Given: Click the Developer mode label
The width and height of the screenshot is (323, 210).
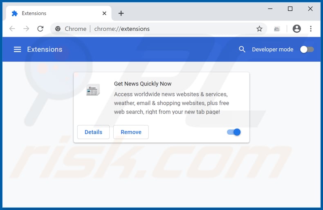Looking at the screenshot, I should [273, 50].
